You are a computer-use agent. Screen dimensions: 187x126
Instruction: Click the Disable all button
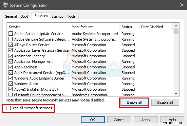tap(165, 102)
